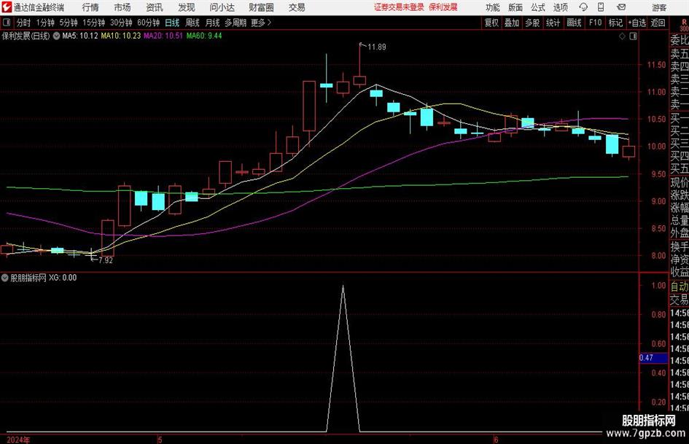Click the 叠加 overlay button
The width and height of the screenshot is (689, 444).
tap(512, 23)
